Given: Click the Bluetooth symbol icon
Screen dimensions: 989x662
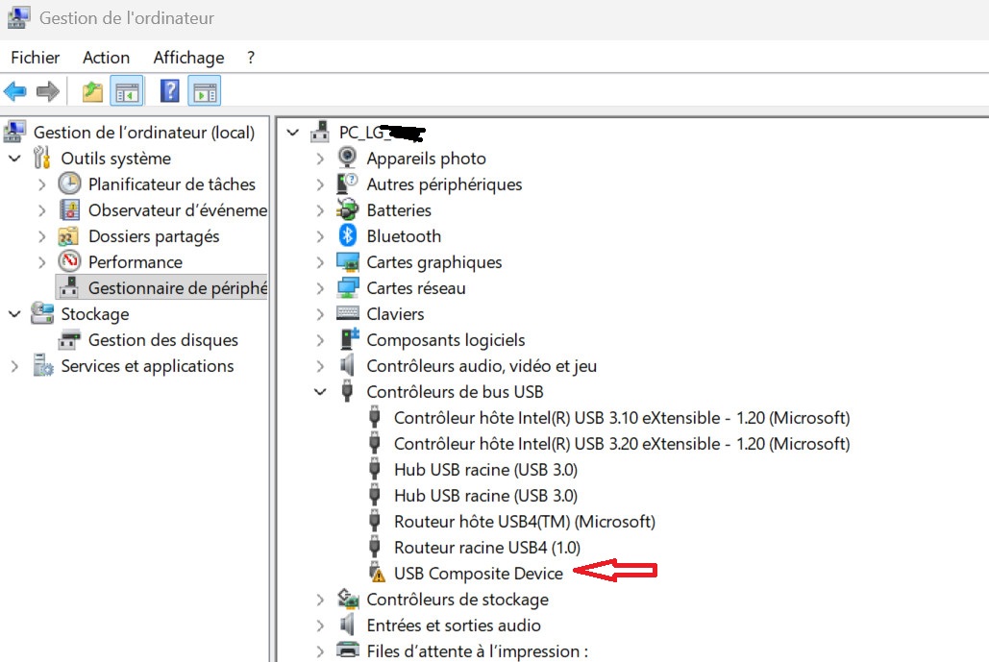Looking at the screenshot, I should pyautogui.click(x=348, y=235).
